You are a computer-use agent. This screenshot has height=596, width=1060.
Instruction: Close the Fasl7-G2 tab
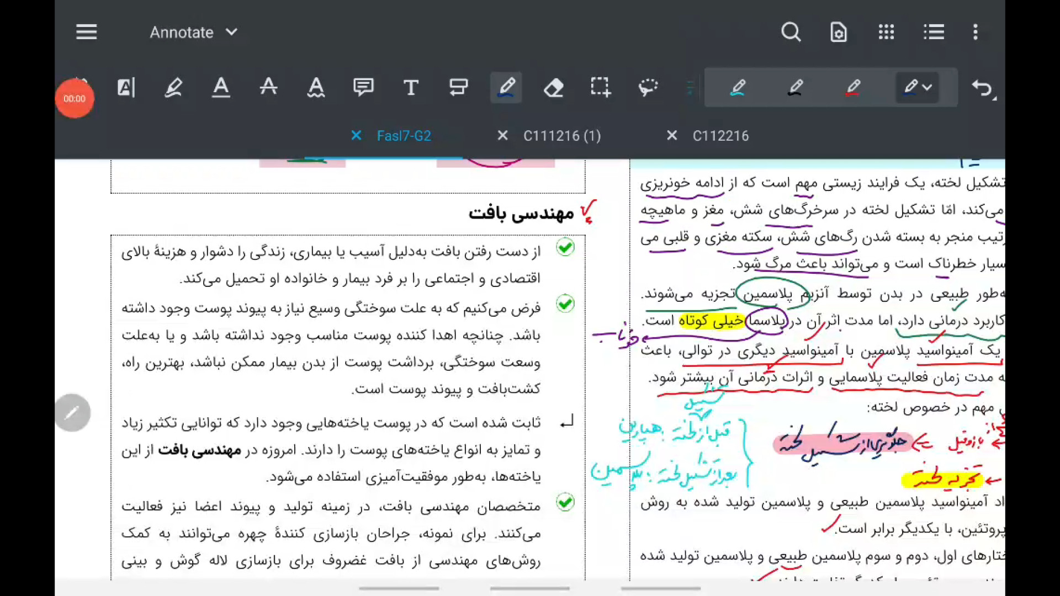[356, 135]
